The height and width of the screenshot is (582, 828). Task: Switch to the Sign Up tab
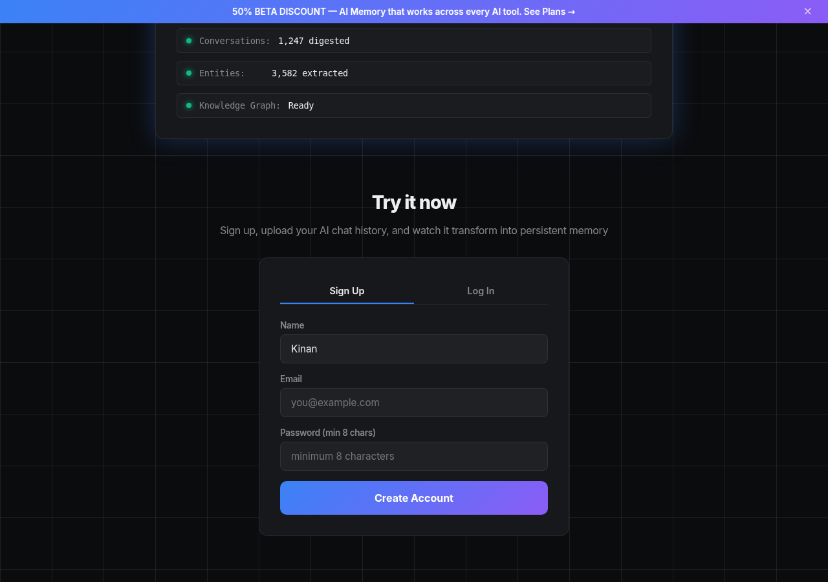point(347,291)
